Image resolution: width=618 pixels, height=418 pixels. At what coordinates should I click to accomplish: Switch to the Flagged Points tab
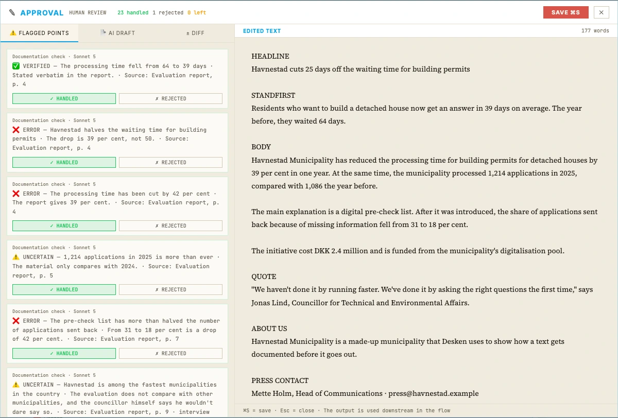pyautogui.click(x=39, y=33)
